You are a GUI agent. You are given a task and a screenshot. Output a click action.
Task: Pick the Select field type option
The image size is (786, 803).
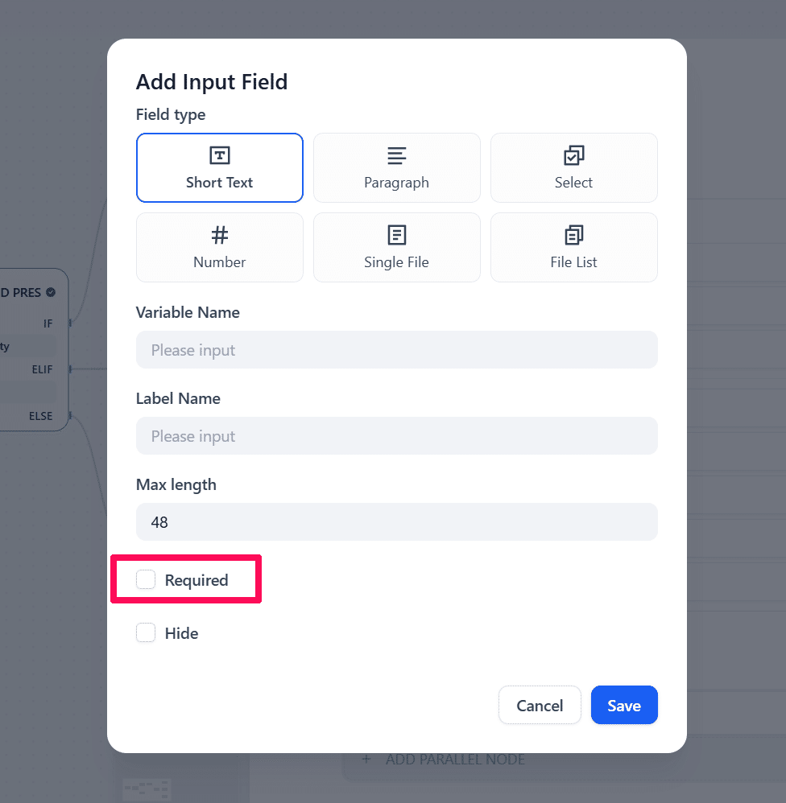(573, 167)
